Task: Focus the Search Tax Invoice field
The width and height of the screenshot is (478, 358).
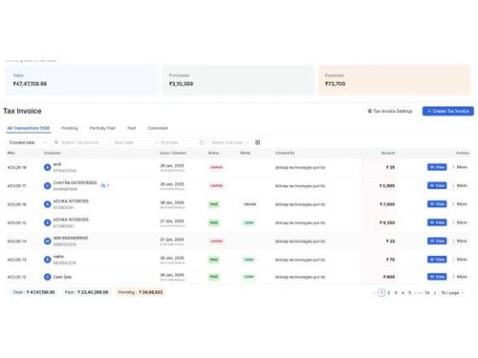Action: click(80, 142)
